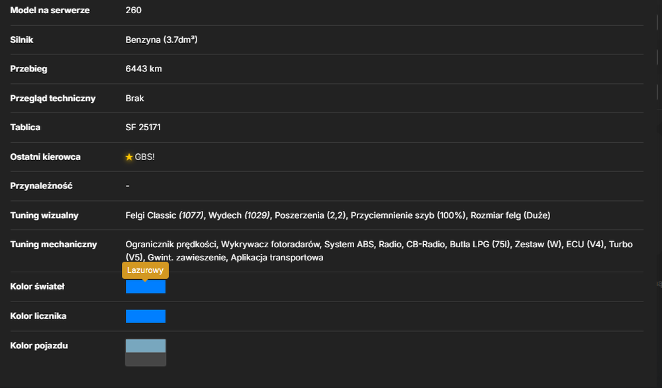Select the Kolor świateł blue swatch
Image resolution: width=662 pixels, height=388 pixels.
point(146,287)
